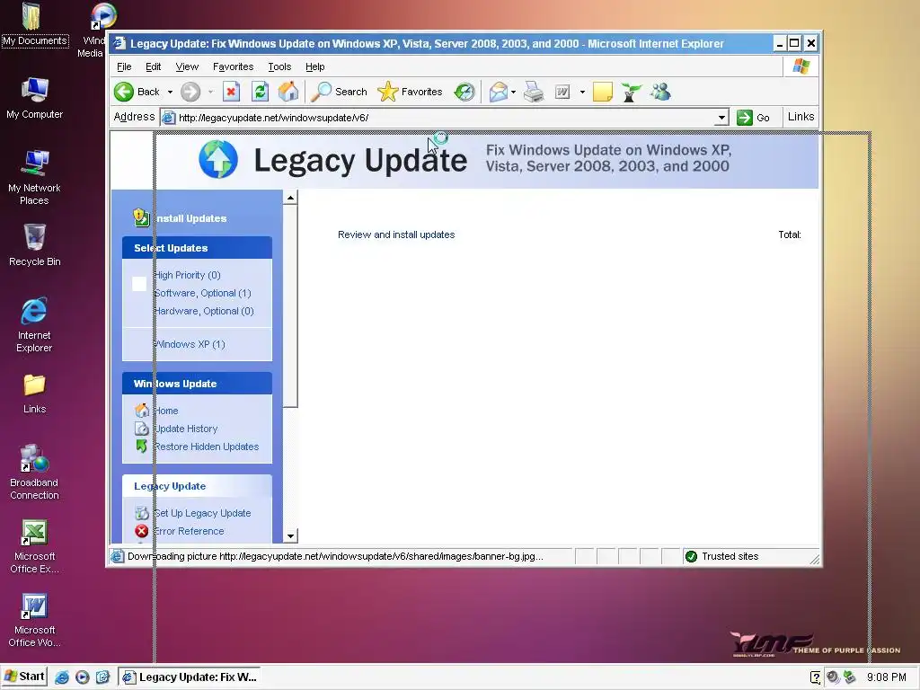Select High Priority (0) updates
The width and height of the screenshot is (920, 690).
tap(187, 275)
